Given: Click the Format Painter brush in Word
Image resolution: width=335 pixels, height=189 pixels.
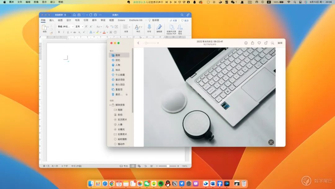Looking at the screenshot, I should (51, 33).
